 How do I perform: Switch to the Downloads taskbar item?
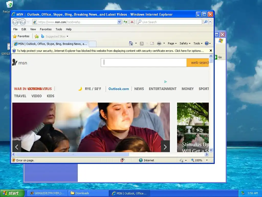tap(88, 193)
